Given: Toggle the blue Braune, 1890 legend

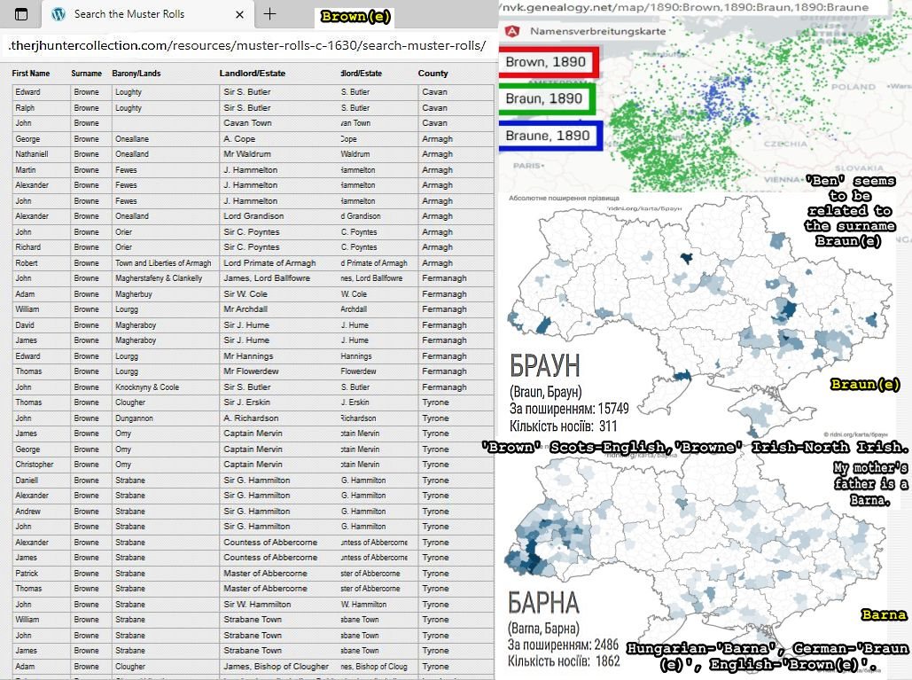Looking at the screenshot, I should (x=550, y=136).
